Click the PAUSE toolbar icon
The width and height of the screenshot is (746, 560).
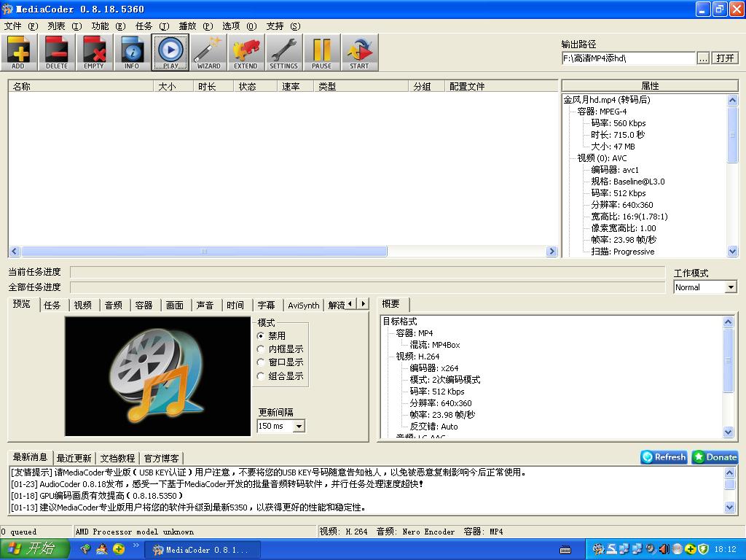click(x=321, y=52)
